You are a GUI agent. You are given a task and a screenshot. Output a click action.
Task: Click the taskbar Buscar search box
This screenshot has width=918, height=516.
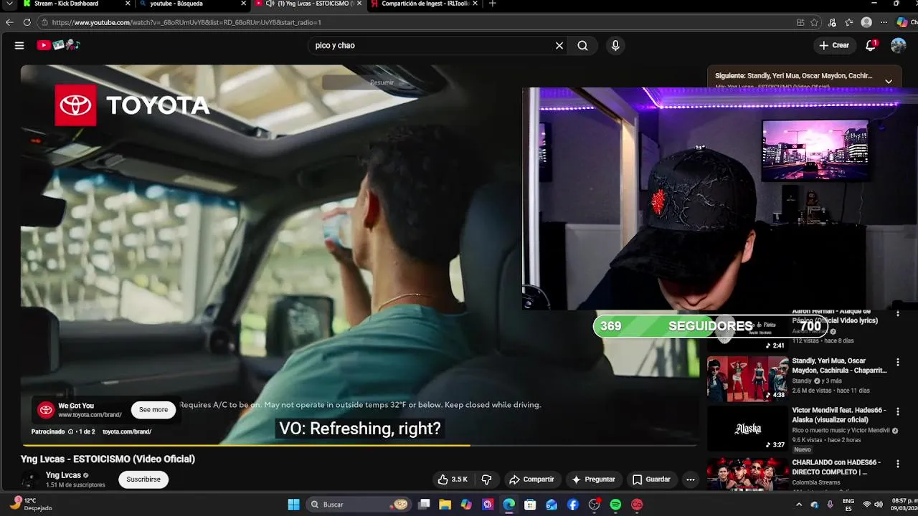tap(359, 505)
